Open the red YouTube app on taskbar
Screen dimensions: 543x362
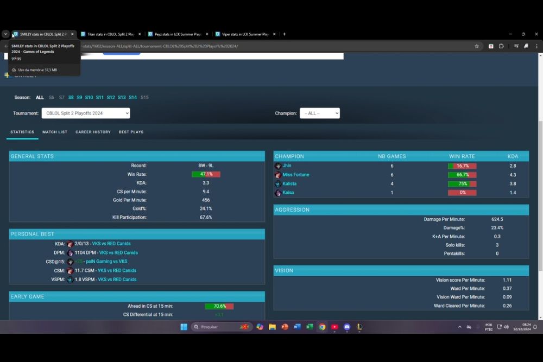tap(334, 327)
